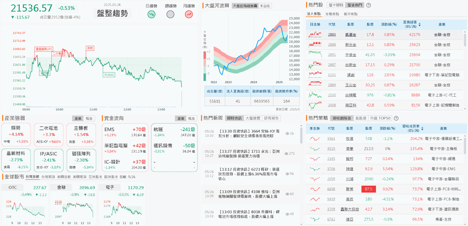Open the 新光金 stock link
The width and height of the screenshot is (468, 226).
point(351,45)
